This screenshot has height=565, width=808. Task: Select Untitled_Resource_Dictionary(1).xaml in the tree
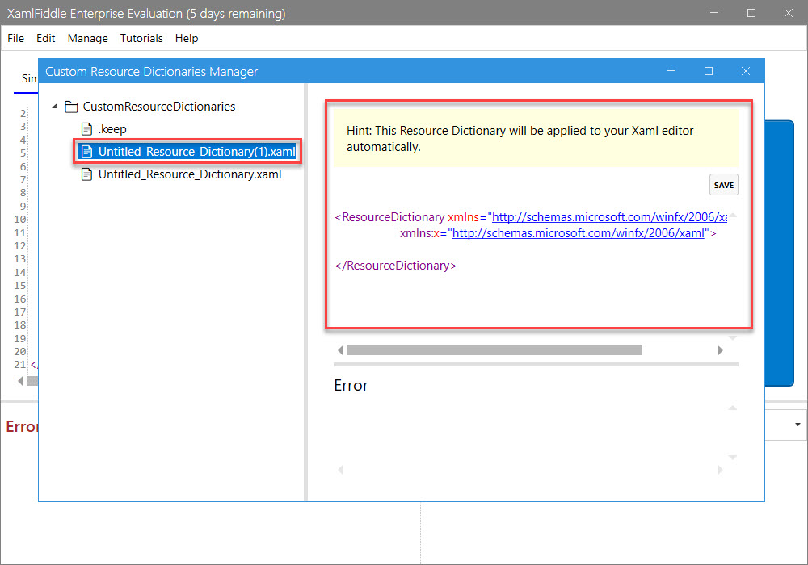197,152
